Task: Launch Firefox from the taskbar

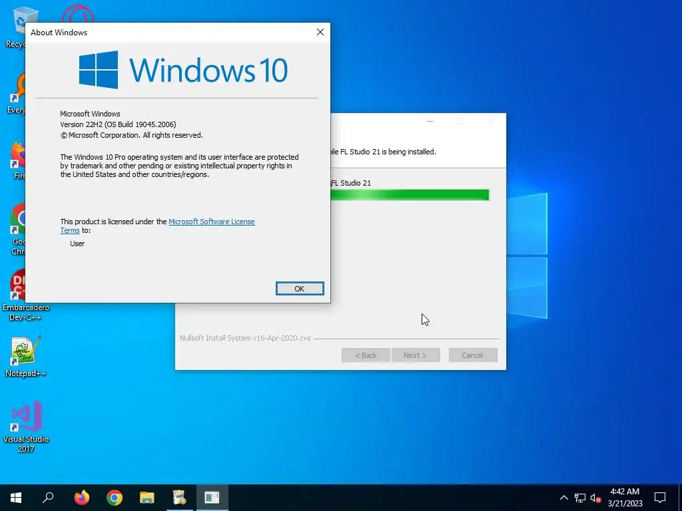Action: (x=81, y=498)
